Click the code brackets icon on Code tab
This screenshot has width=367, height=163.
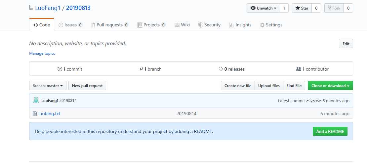(x=36, y=25)
